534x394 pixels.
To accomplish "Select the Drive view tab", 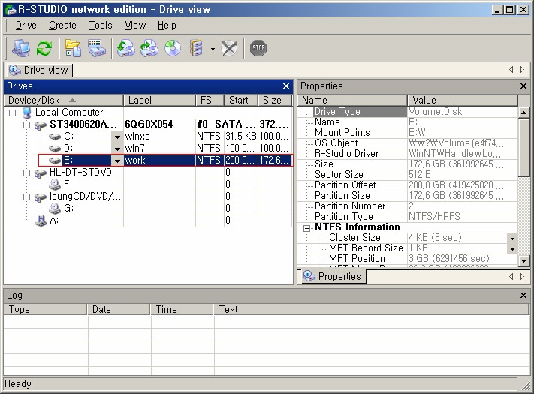I will point(40,70).
